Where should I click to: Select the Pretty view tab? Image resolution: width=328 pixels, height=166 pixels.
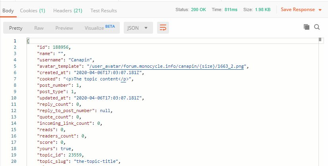coord(16,28)
